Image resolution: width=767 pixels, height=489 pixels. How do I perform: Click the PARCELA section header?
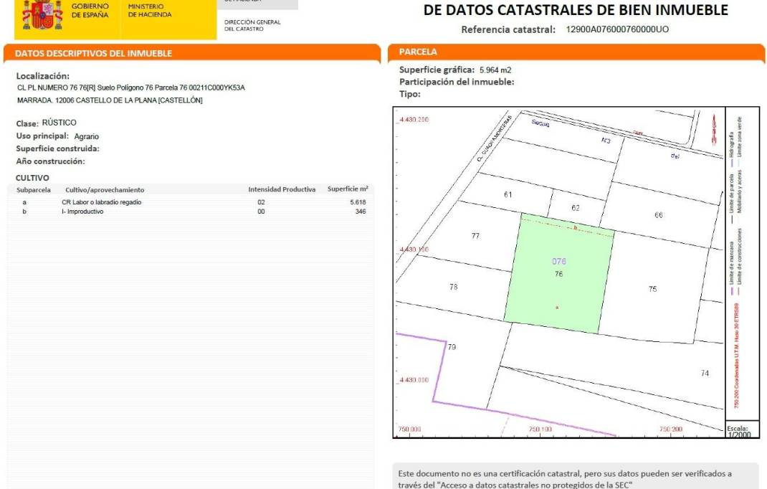(x=418, y=52)
